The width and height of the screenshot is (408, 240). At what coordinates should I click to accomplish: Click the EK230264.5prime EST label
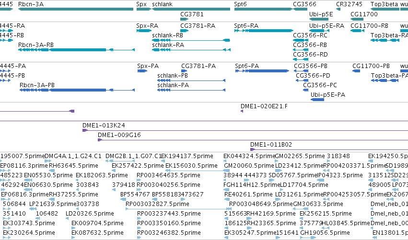[x=29, y=233]
